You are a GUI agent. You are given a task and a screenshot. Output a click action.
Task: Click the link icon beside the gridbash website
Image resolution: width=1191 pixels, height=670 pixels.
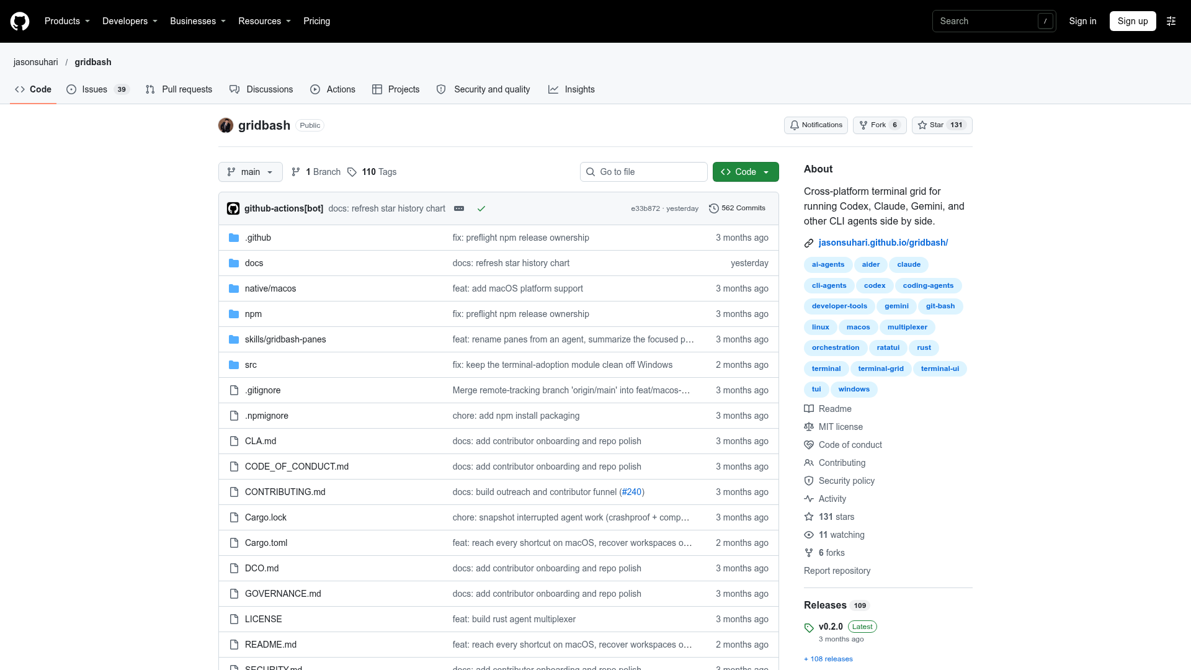[809, 243]
